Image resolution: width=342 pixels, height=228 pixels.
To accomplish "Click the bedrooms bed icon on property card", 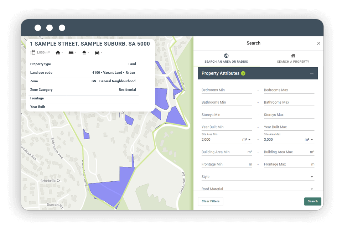I will pos(72,52).
